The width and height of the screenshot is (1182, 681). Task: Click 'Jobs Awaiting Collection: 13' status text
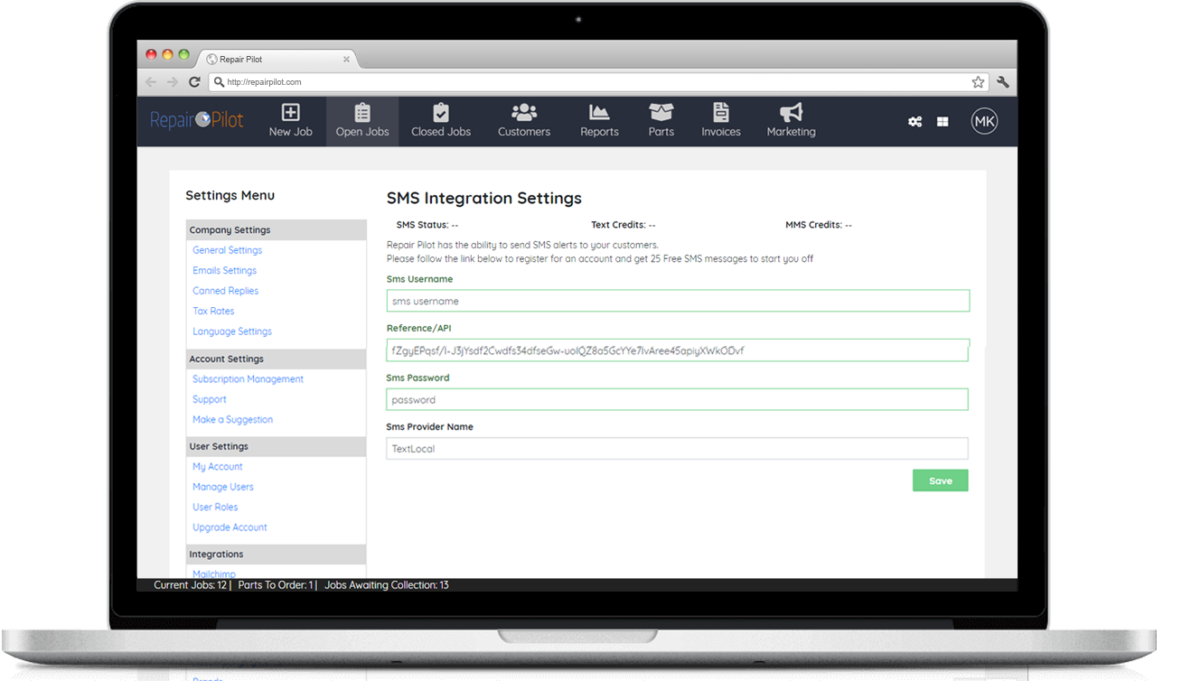(x=386, y=585)
